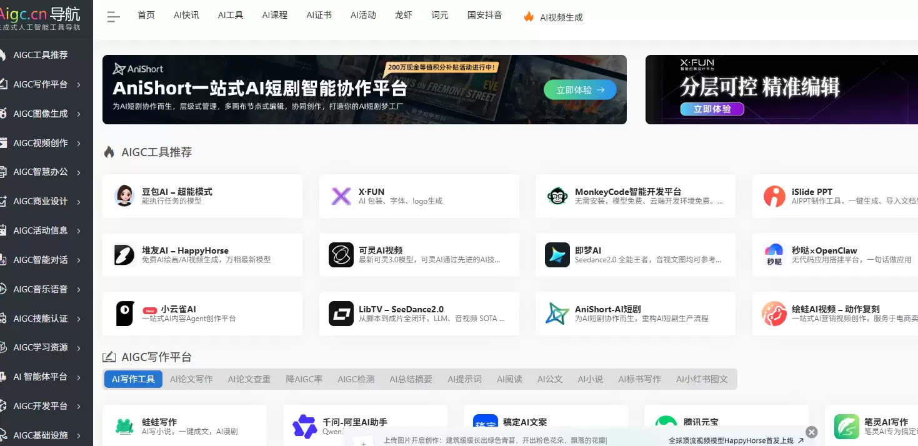Image resolution: width=918 pixels, height=446 pixels.
Task: Open the AI视频生成 hot link
Action: (561, 17)
